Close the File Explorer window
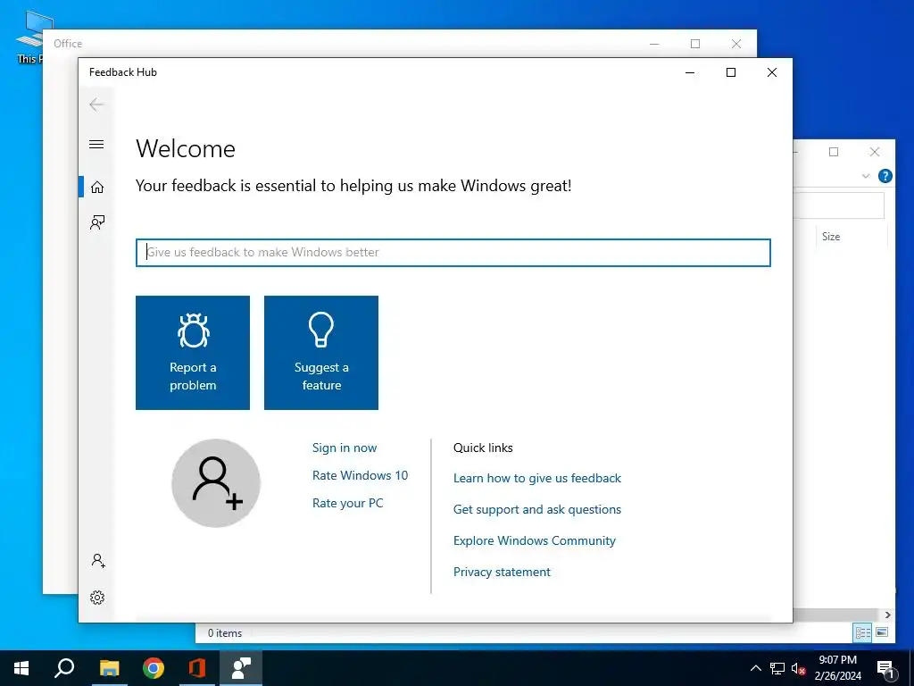 (x=875, y=152)
